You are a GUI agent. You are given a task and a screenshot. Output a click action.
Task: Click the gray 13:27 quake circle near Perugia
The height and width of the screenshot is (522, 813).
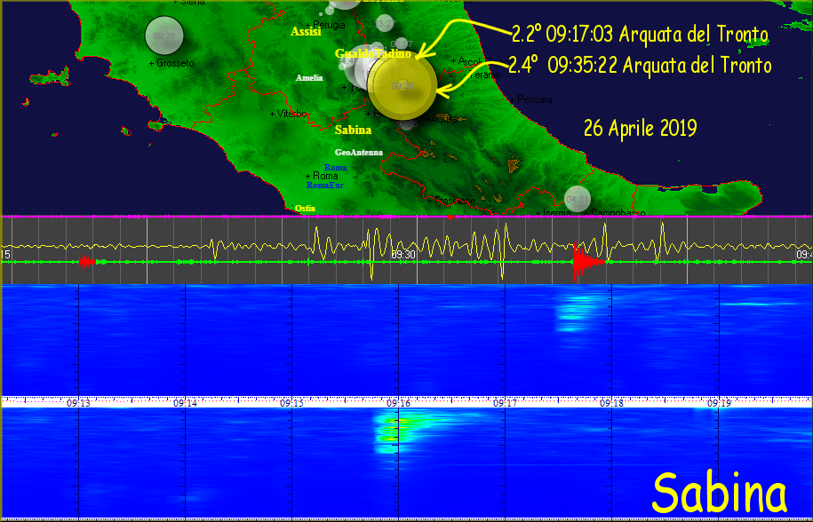[x=385, y=23]
